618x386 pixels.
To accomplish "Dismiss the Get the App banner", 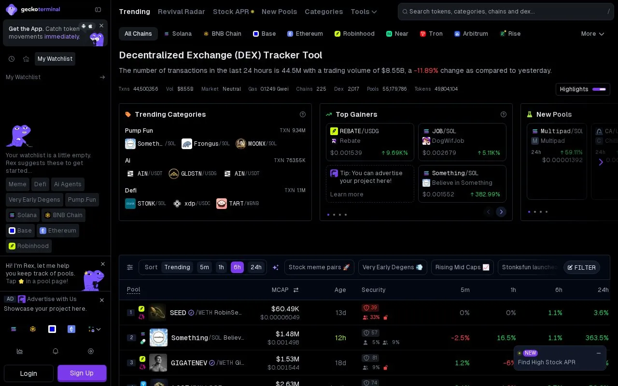I will (x=101, y=26).
